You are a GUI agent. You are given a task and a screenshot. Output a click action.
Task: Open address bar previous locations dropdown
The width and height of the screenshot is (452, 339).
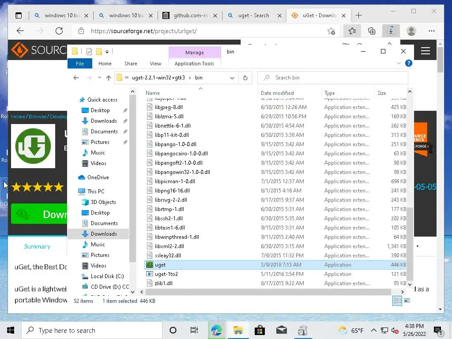click(232, 78)
